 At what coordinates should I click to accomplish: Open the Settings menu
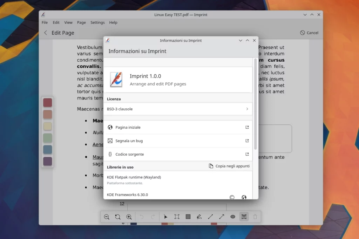click(97, 22)
